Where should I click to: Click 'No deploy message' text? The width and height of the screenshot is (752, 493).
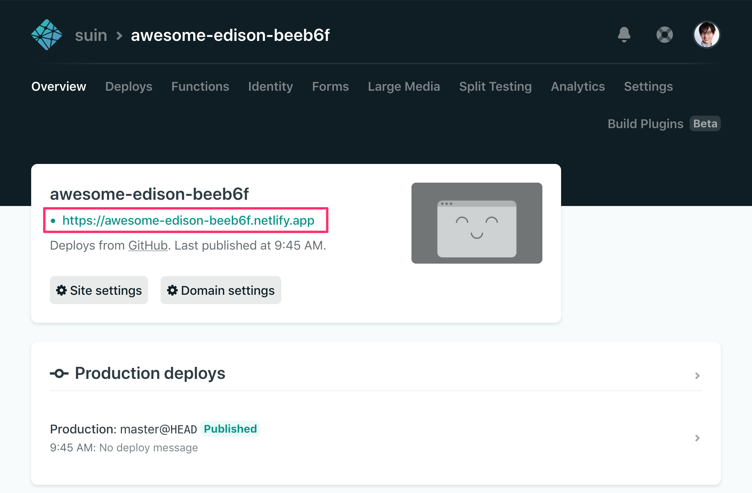148,448
